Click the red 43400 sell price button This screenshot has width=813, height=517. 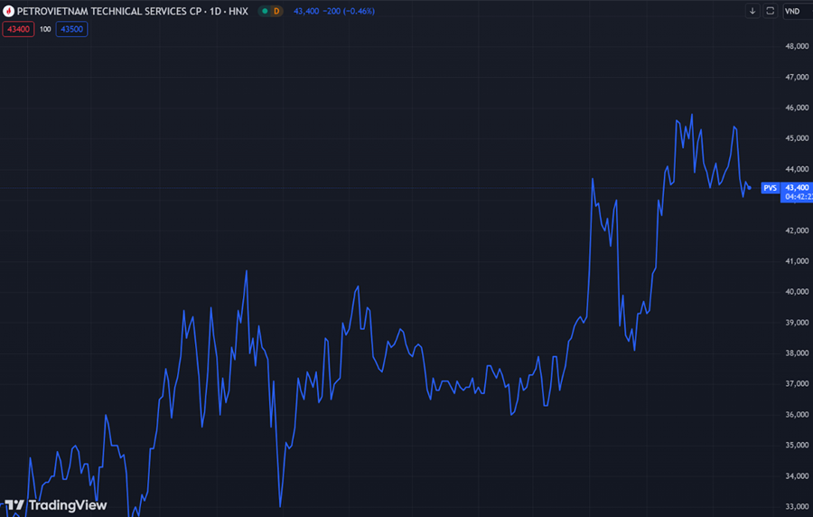pyautogui.click(x=17, y=29)
